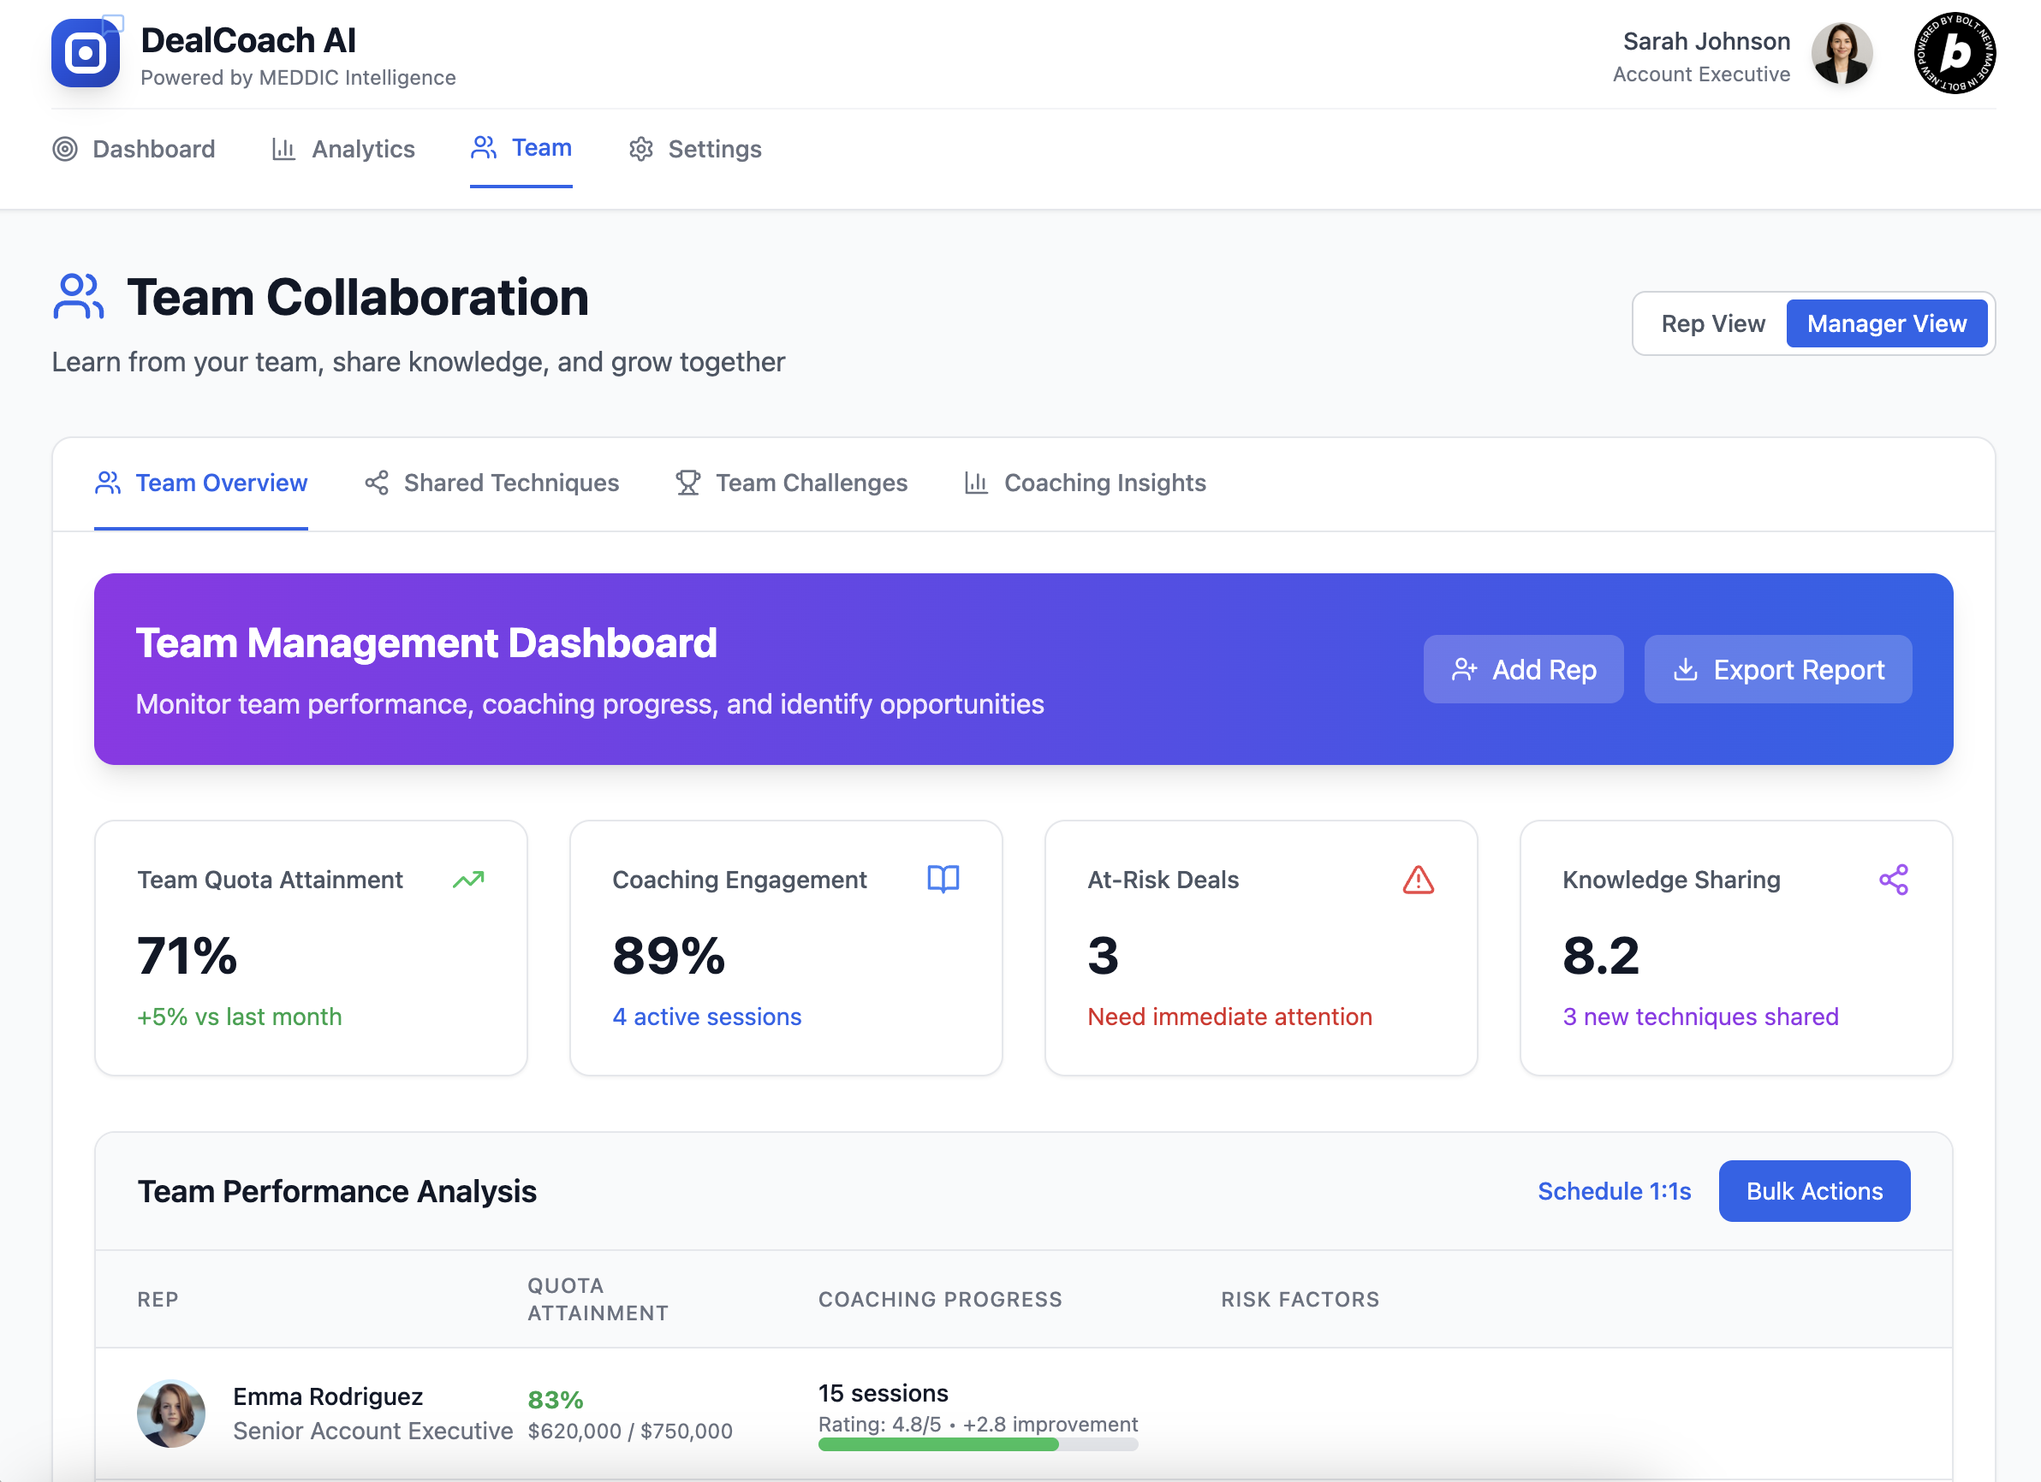Open the Bulk Actions menu
The image size is (2041, 1482).
pos(1813,1190)
